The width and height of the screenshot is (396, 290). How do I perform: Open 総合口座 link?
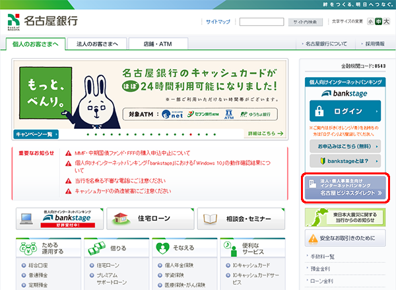click(38, 265)
